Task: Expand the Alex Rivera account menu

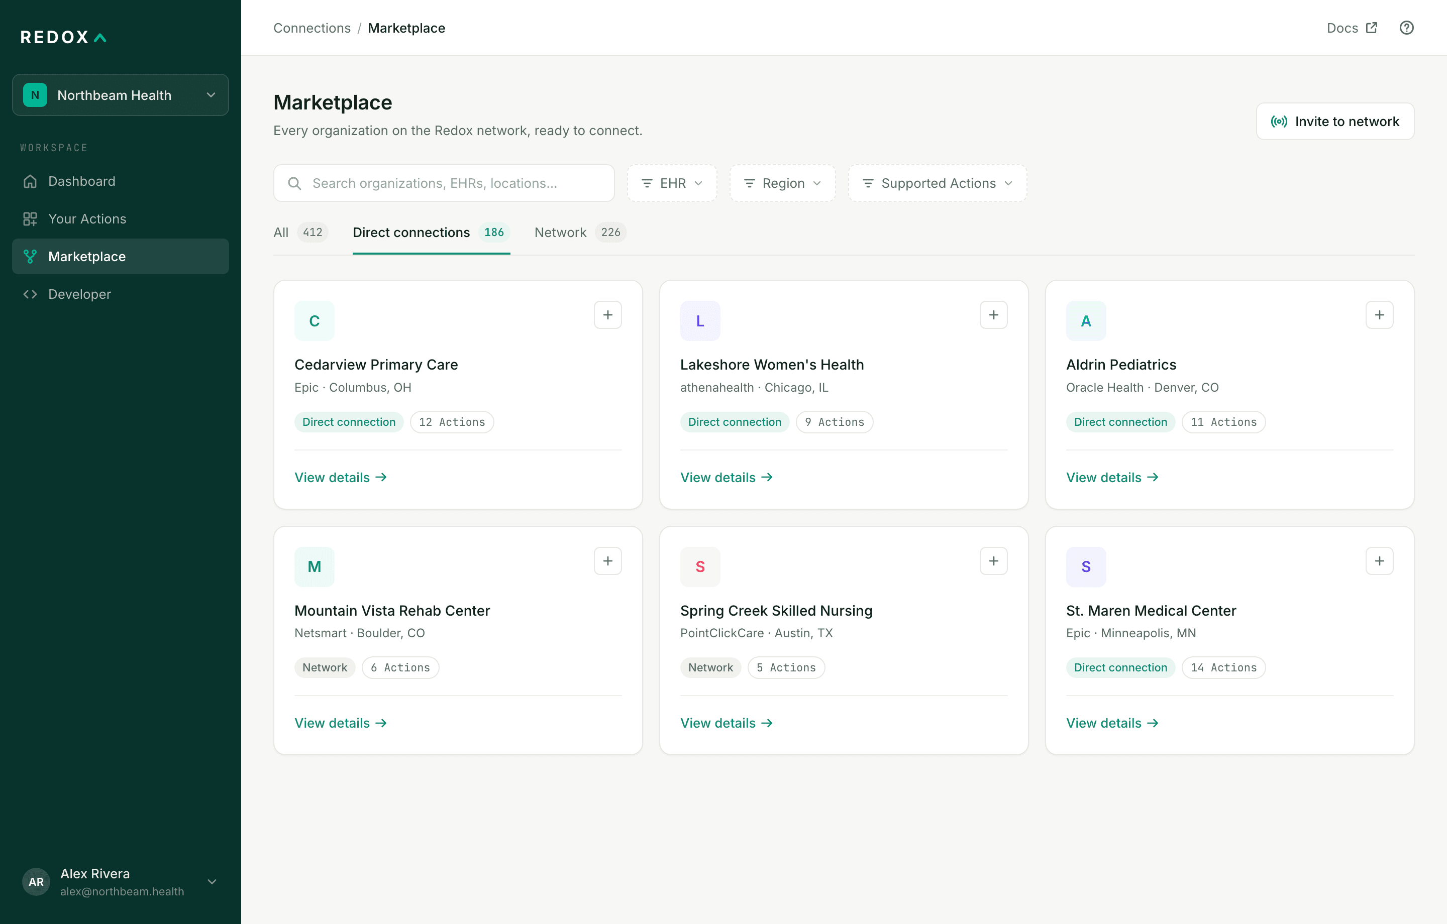Action: (x=120, y=881)
